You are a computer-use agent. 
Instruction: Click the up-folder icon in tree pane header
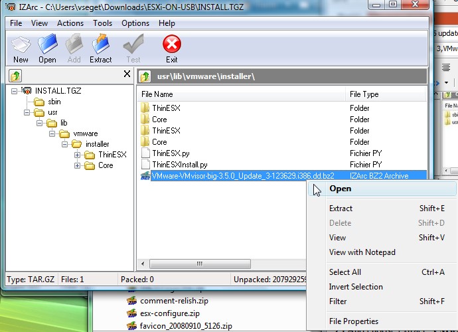click(15, 76)
